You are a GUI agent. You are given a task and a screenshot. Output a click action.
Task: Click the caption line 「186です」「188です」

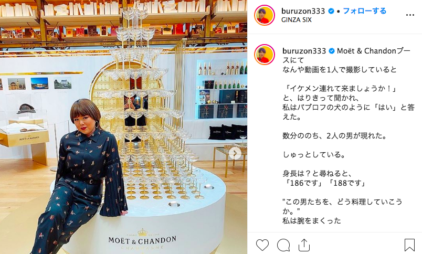pos(325,183)
